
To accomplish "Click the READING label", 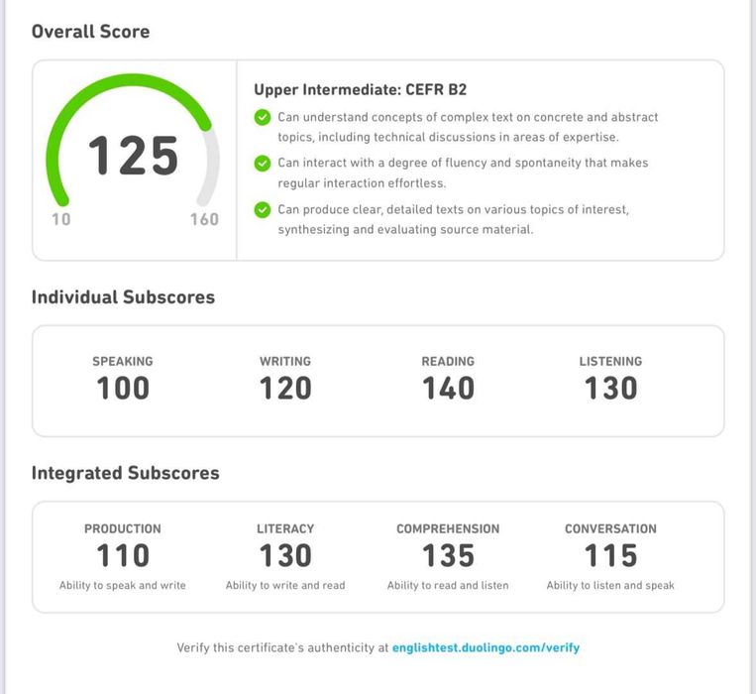I will 448,361.
